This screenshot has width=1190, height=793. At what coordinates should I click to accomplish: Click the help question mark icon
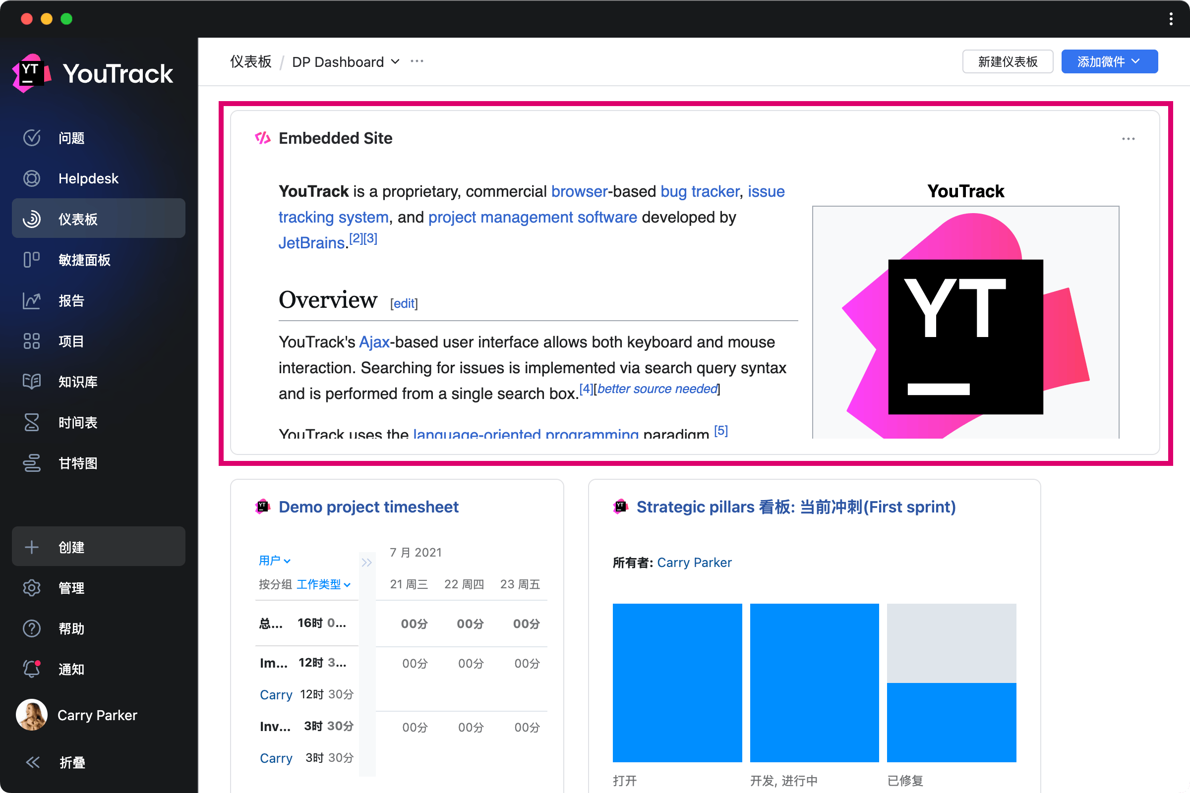tap(31, 628)
